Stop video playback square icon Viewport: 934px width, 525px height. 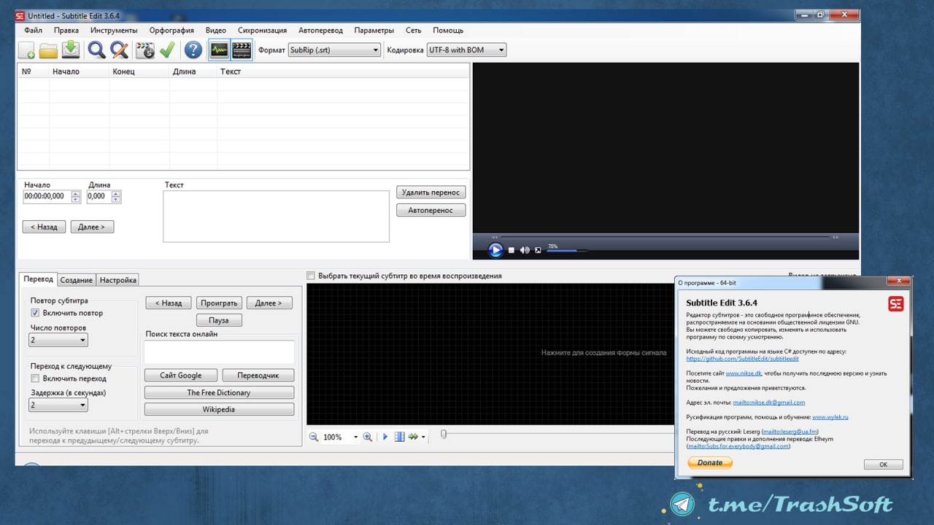coord(512,250)
